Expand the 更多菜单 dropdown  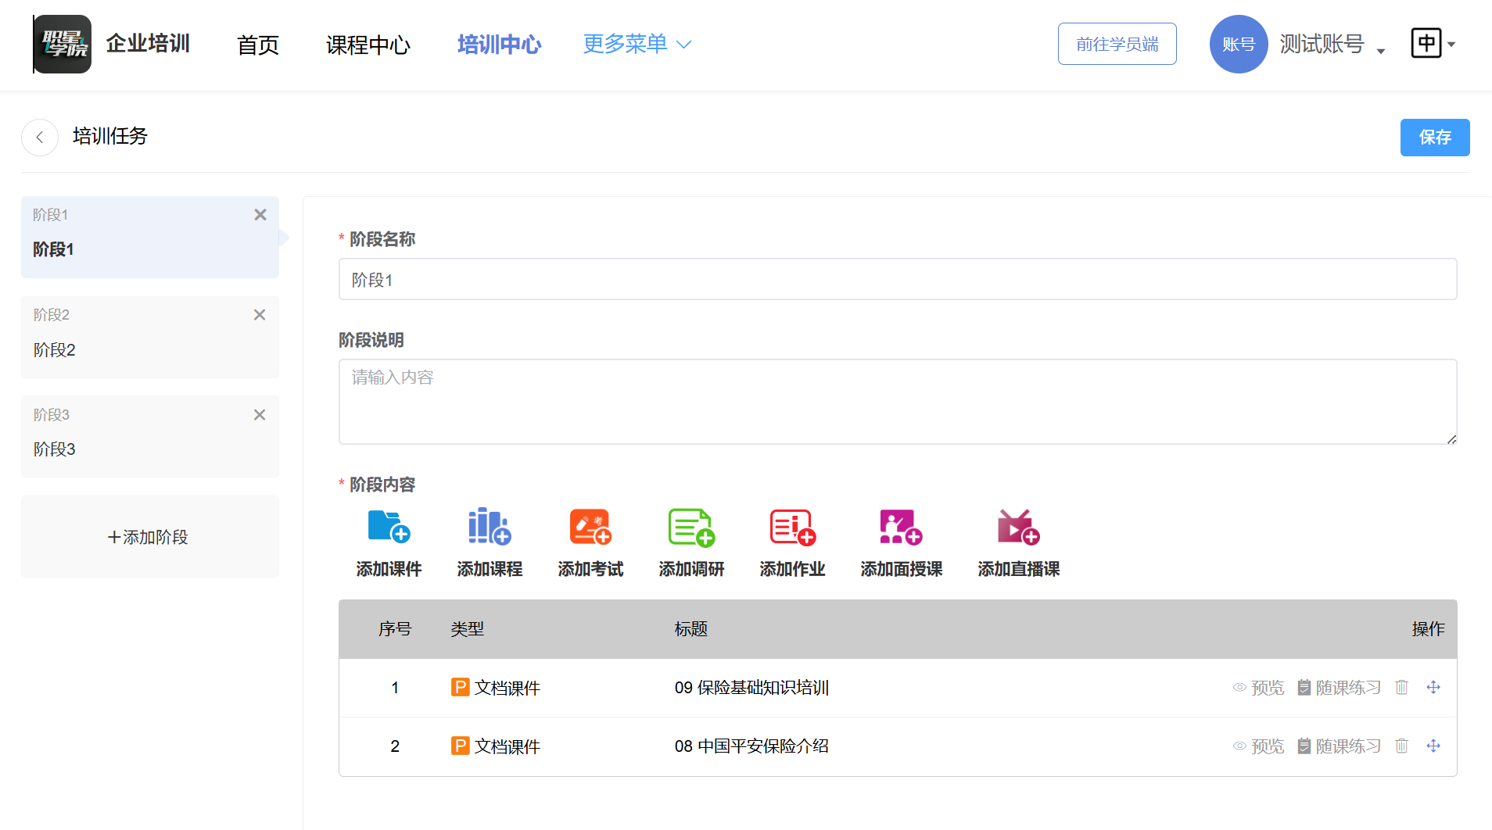(x=637, y=44)
